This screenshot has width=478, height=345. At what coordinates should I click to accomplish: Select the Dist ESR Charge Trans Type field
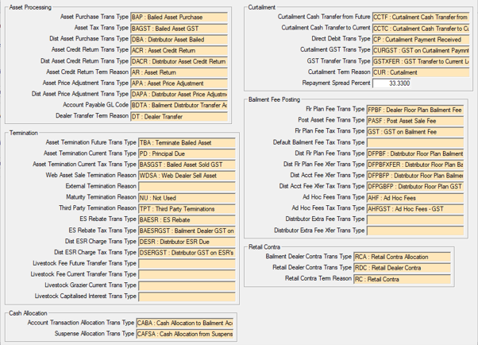tap(187, 242)
